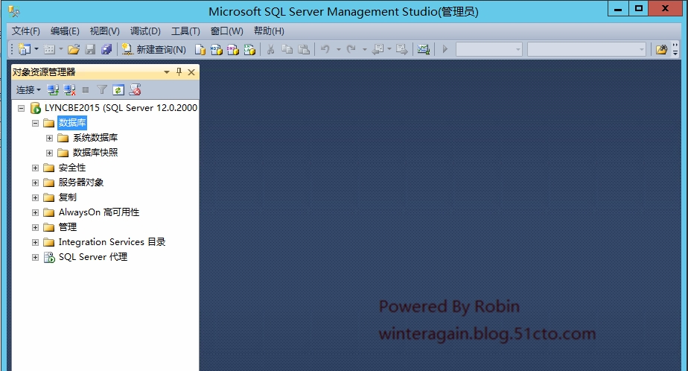Click the scroll-with-red-X Object Explorer icon

tap(136, 90)
